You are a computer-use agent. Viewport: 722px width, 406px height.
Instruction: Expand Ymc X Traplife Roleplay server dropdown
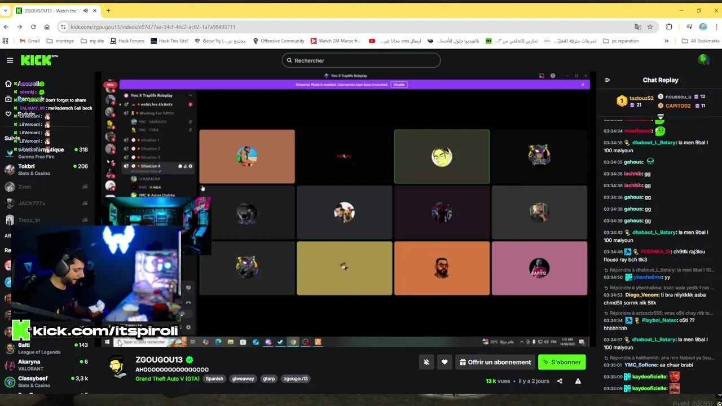(190, 95)
